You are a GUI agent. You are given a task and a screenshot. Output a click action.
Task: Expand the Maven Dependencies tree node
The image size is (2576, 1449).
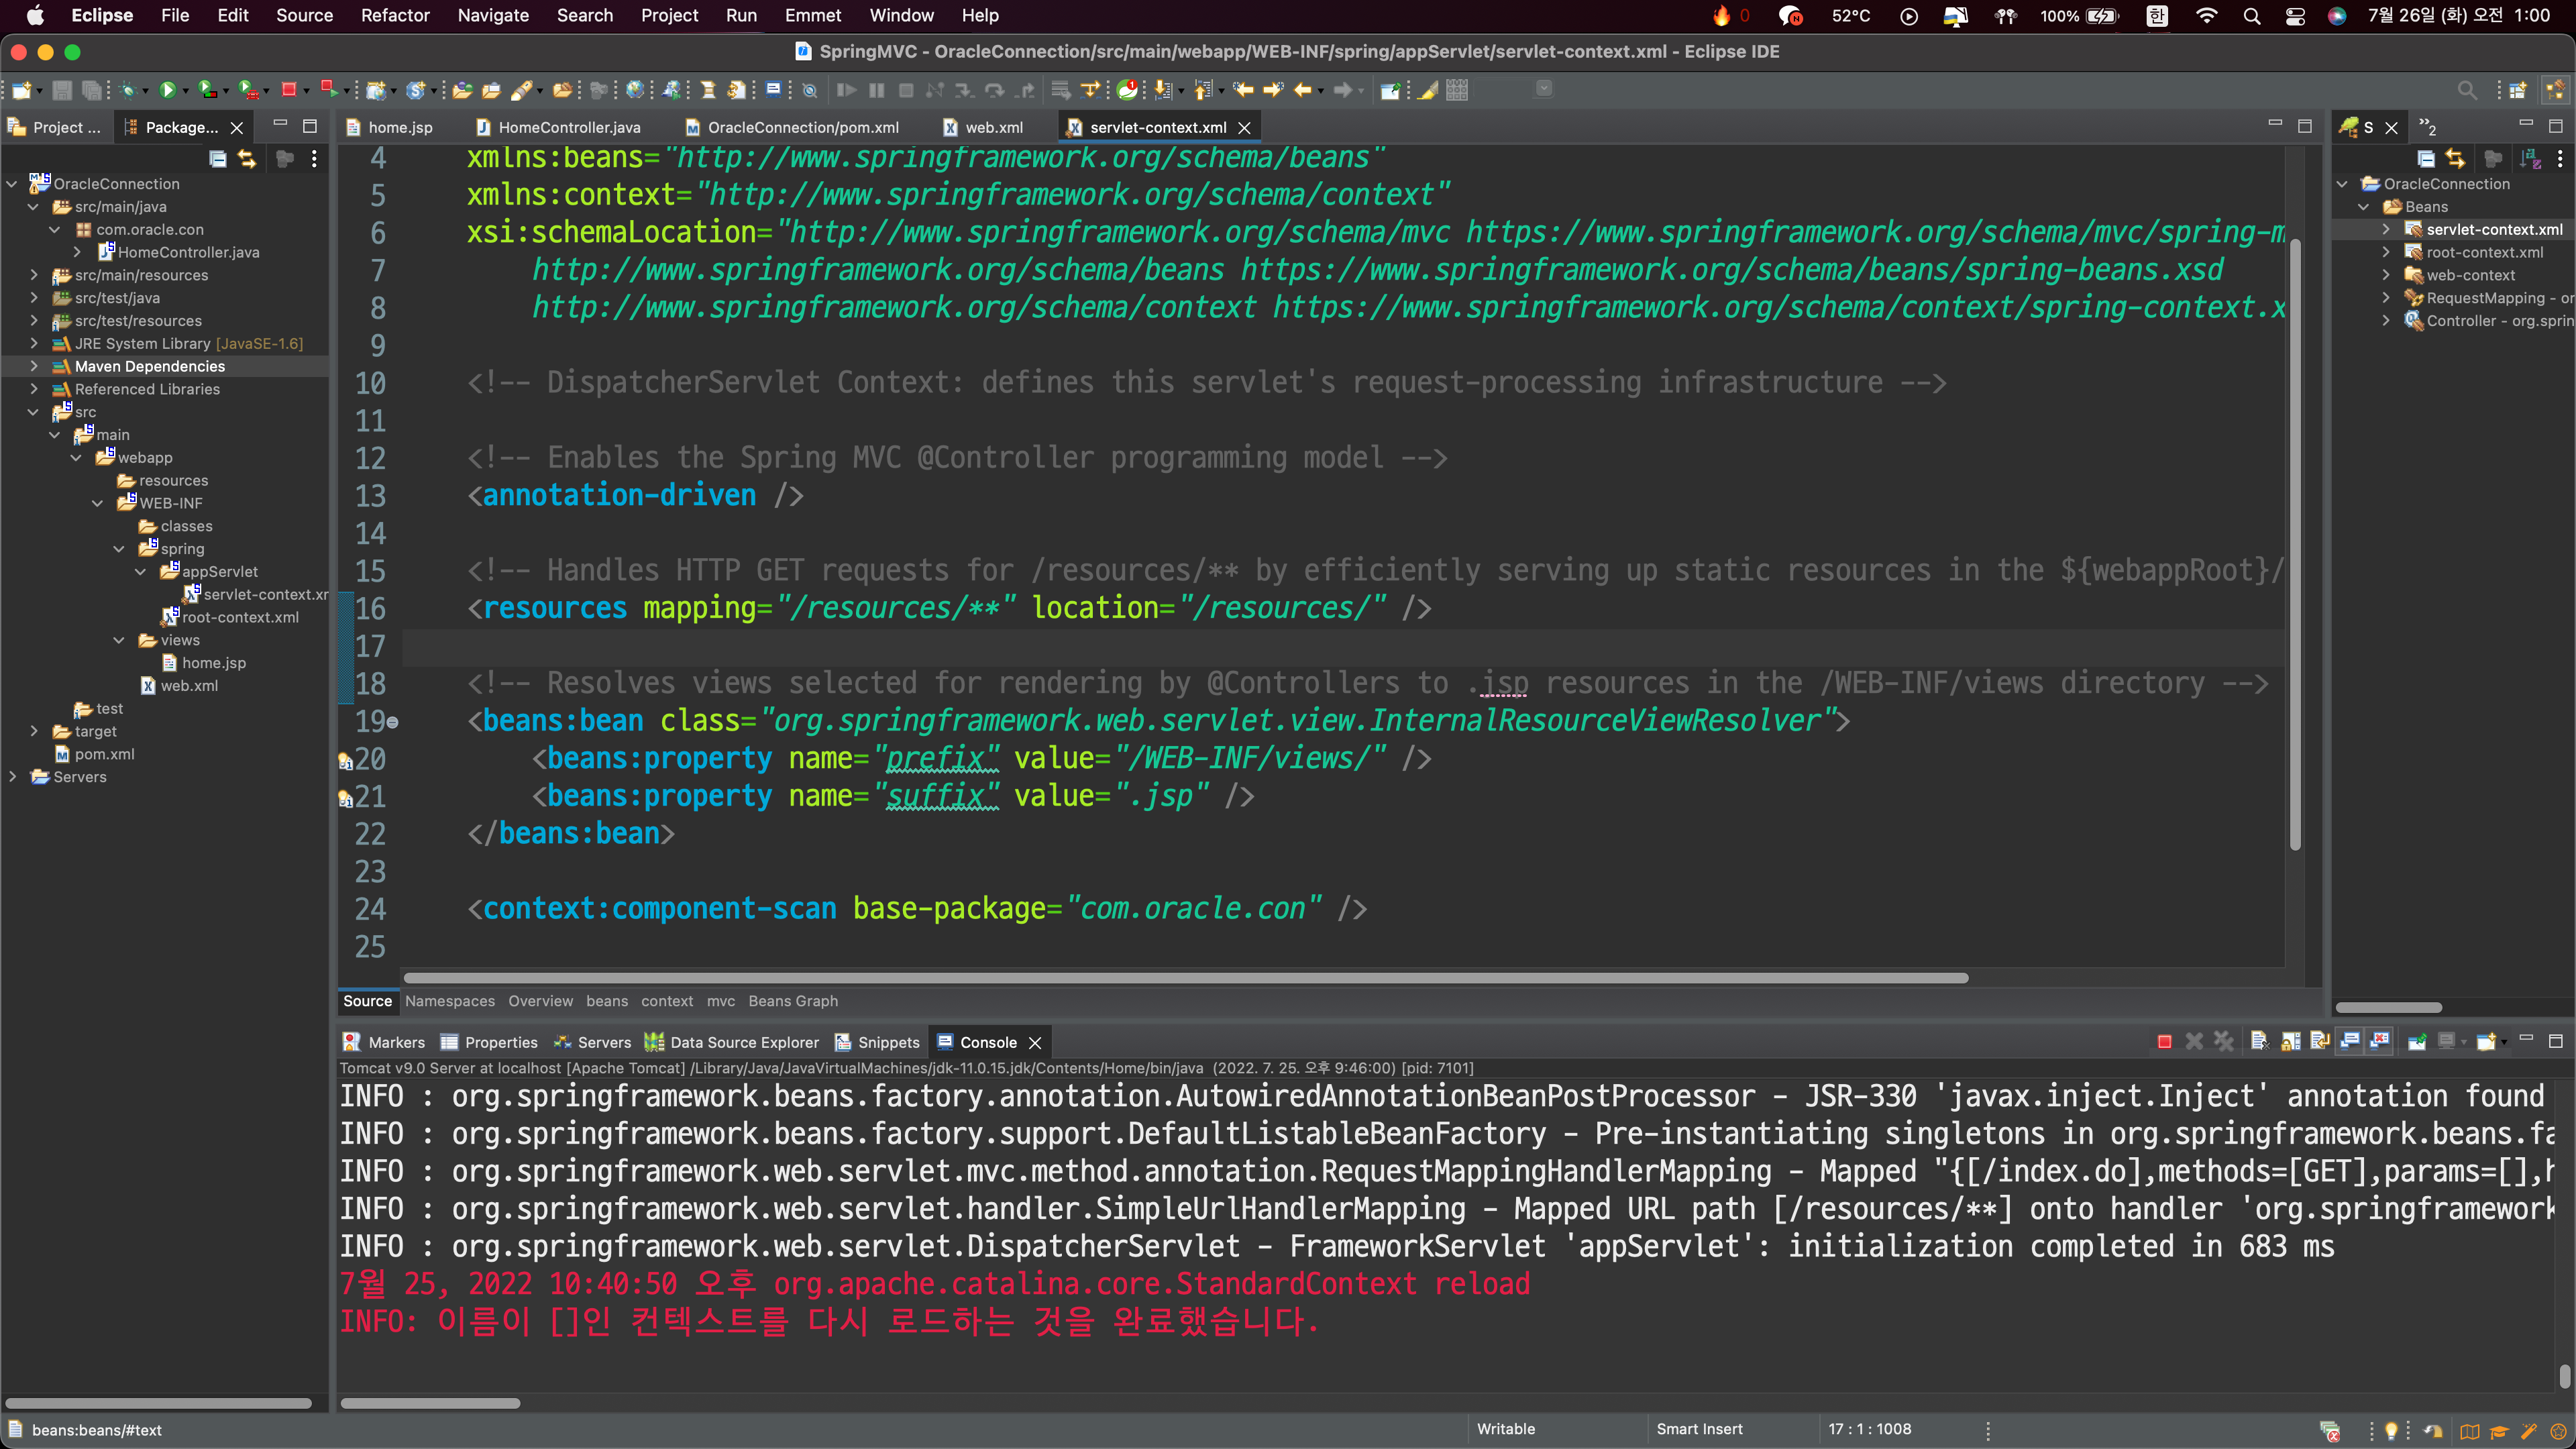[34, 366]
